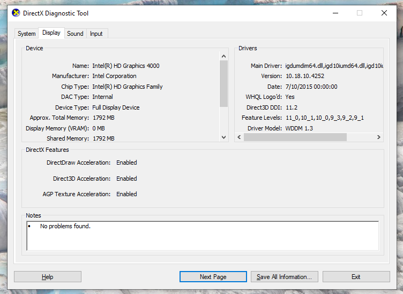Minimize the DirectX Diagnostic Tool window
The height and width of the screenshot is (294, 403).
[335, 13]
